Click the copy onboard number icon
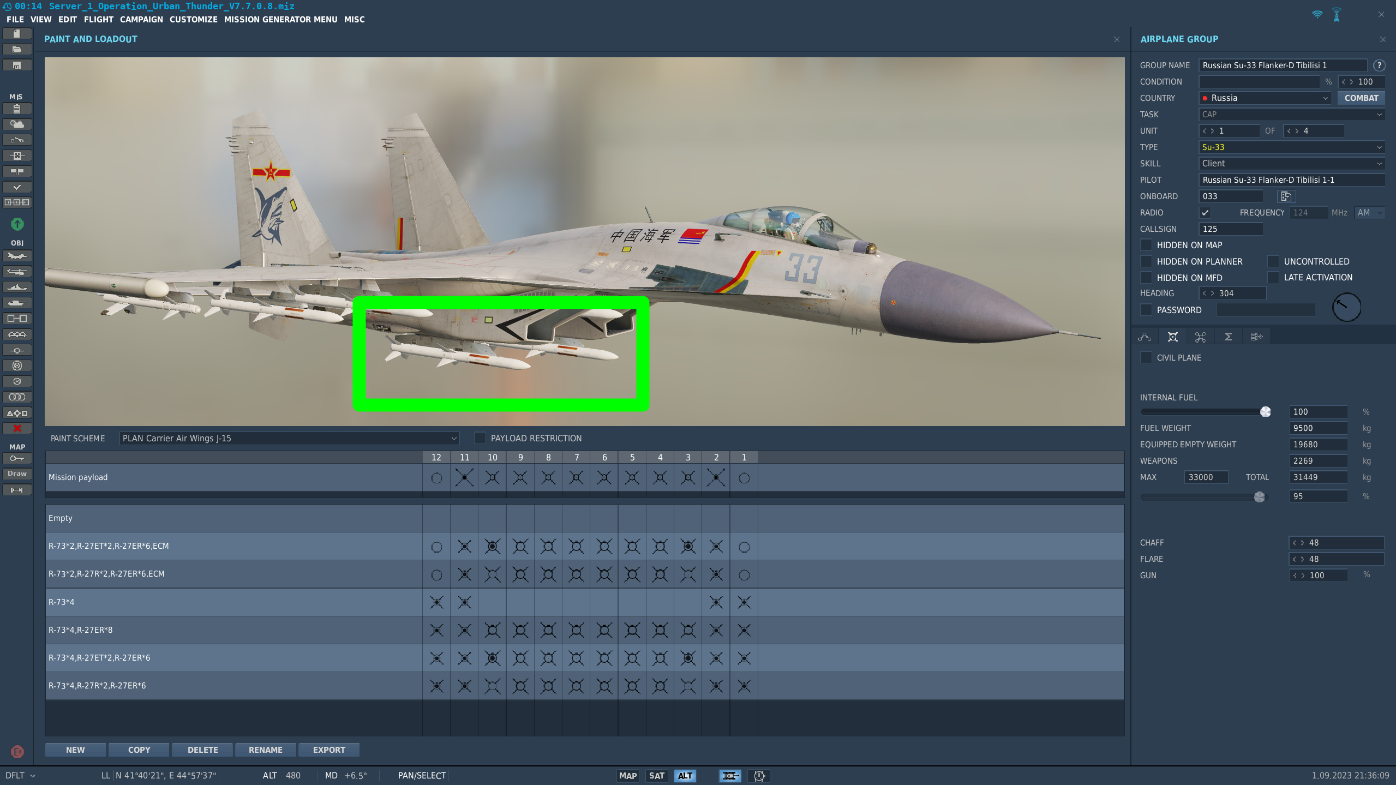The height and width of the screenshot is (785, 1396). coord(1286,196)
